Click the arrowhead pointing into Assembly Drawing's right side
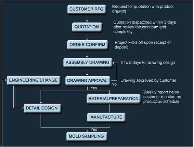The width and height of the screenshot is (194, 147). [x=114, y=63]
